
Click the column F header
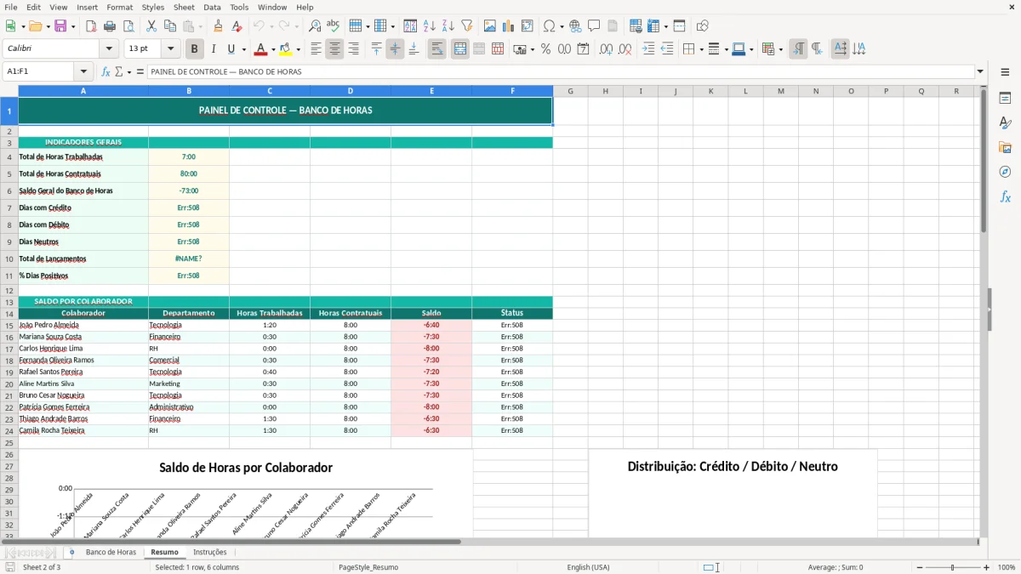[x=512, y=91]
